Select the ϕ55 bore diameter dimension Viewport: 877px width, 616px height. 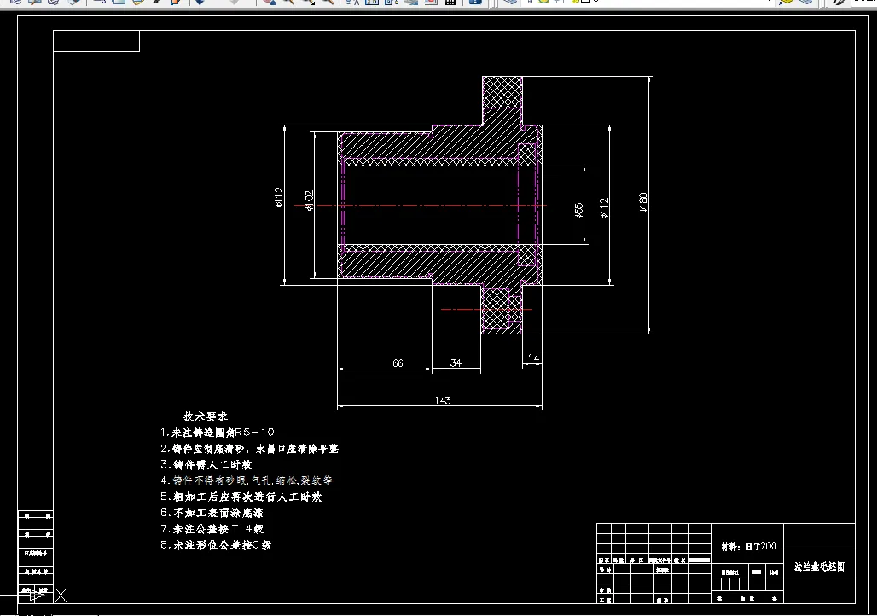point(579,211)
